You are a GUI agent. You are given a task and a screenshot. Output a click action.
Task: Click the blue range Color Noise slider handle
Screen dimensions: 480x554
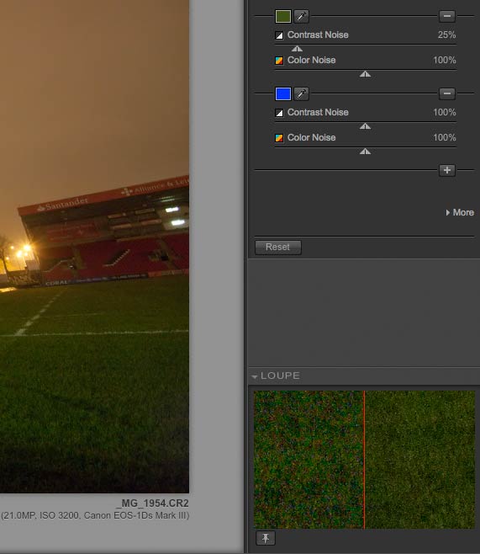pyautogui.click(x=365, y=152)
